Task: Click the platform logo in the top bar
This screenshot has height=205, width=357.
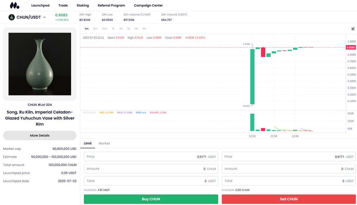Action: coord(14,5)
